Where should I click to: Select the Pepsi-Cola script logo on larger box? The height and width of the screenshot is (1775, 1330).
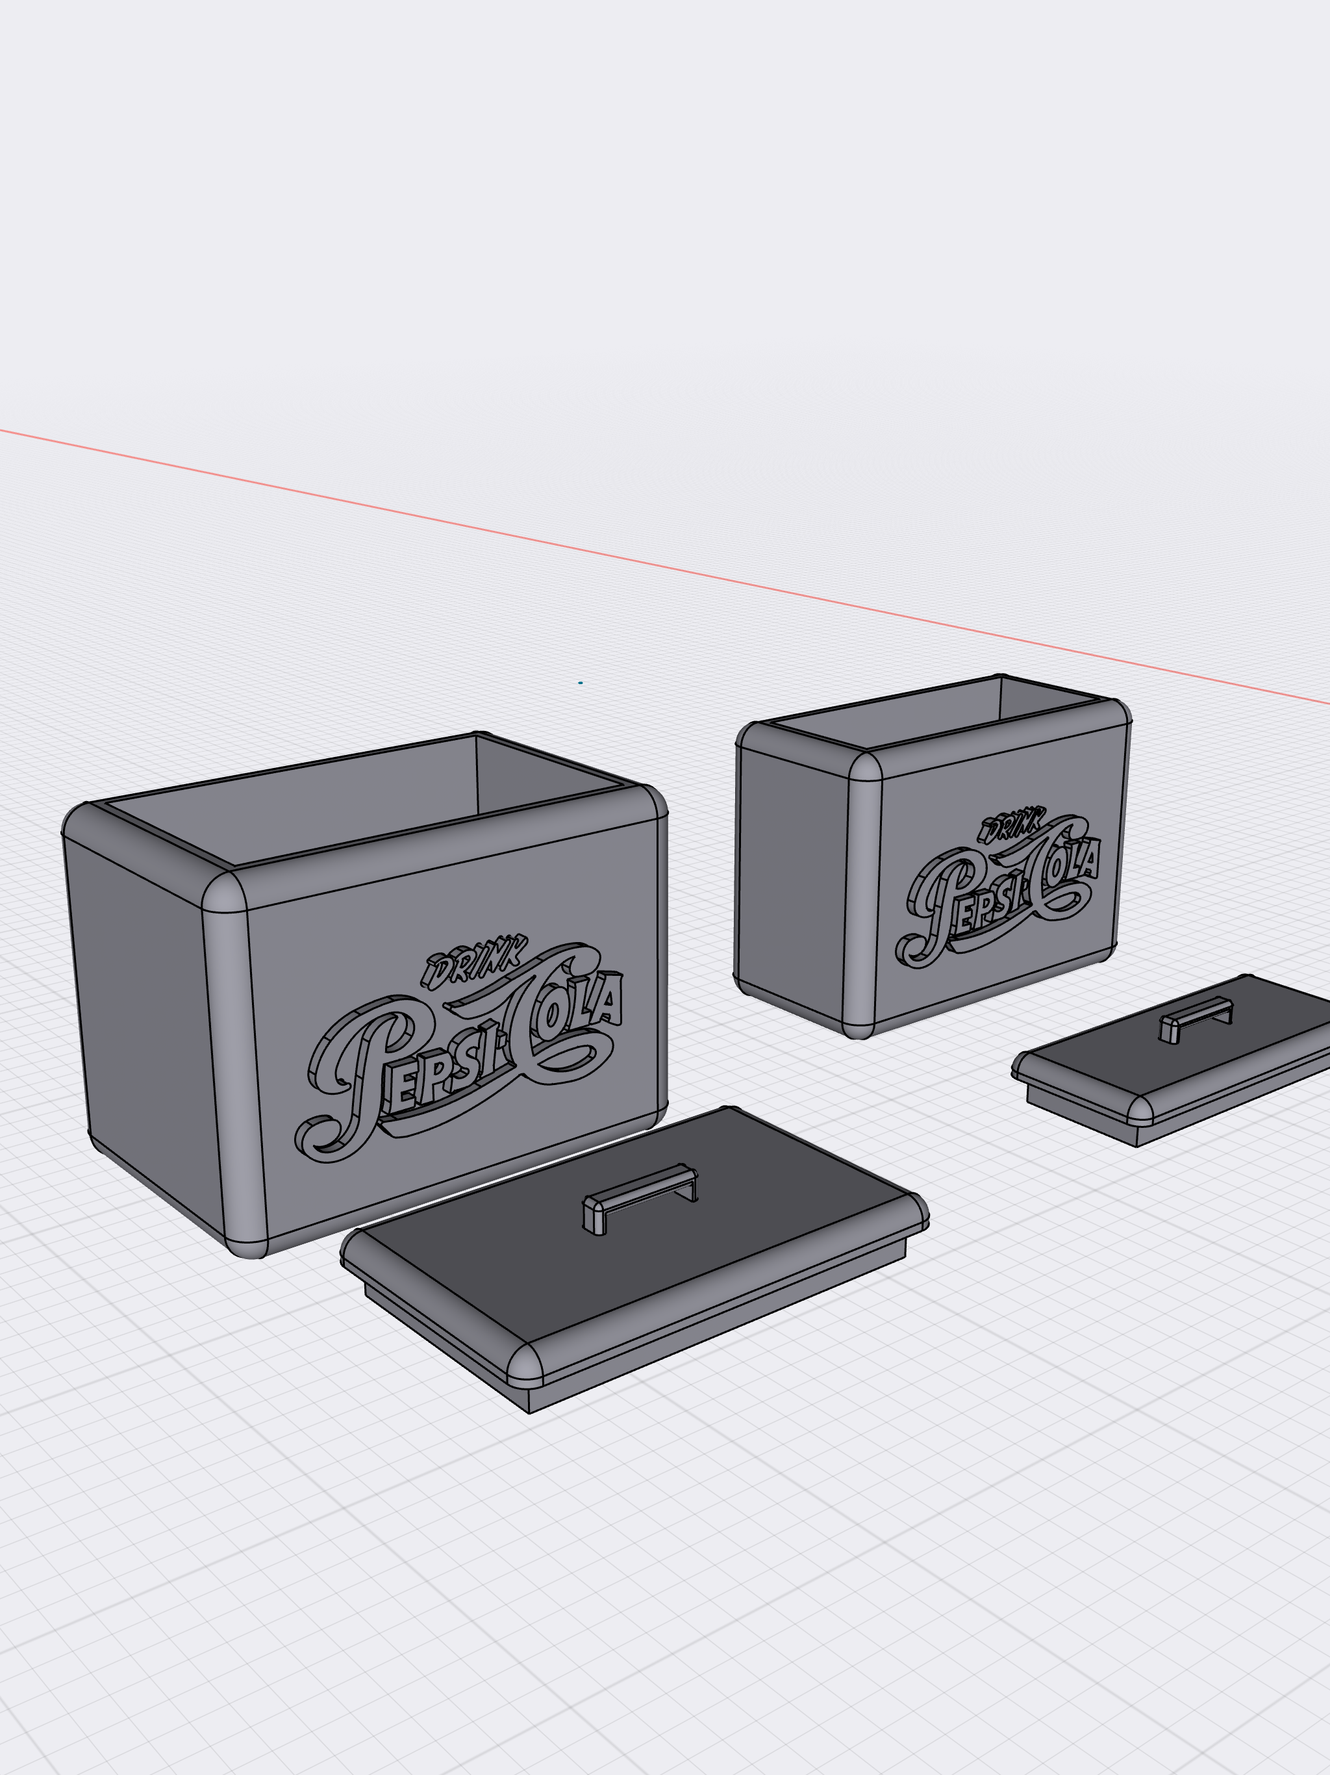pos(459,1053)
